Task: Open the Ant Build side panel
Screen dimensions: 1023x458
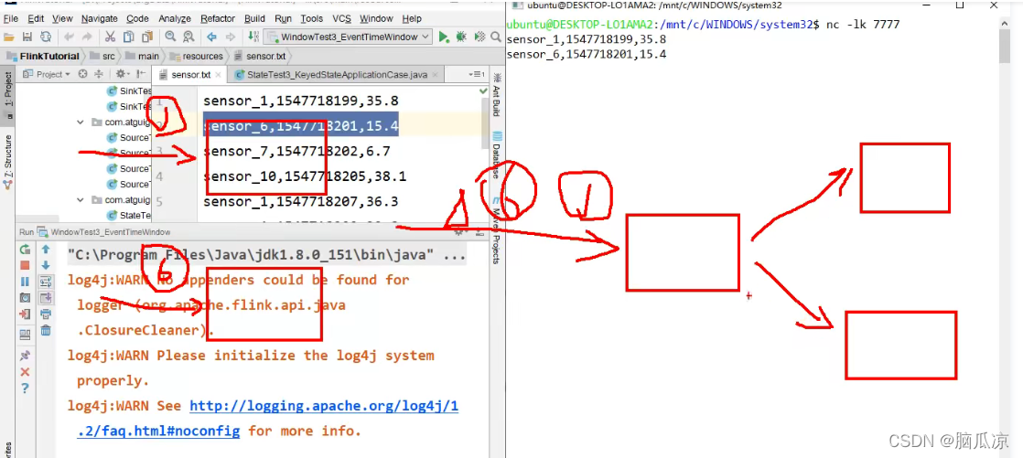Action: 497,95
